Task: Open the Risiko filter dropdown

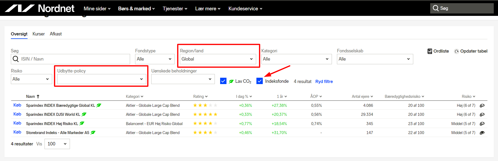Action: [x=32, y=79]
